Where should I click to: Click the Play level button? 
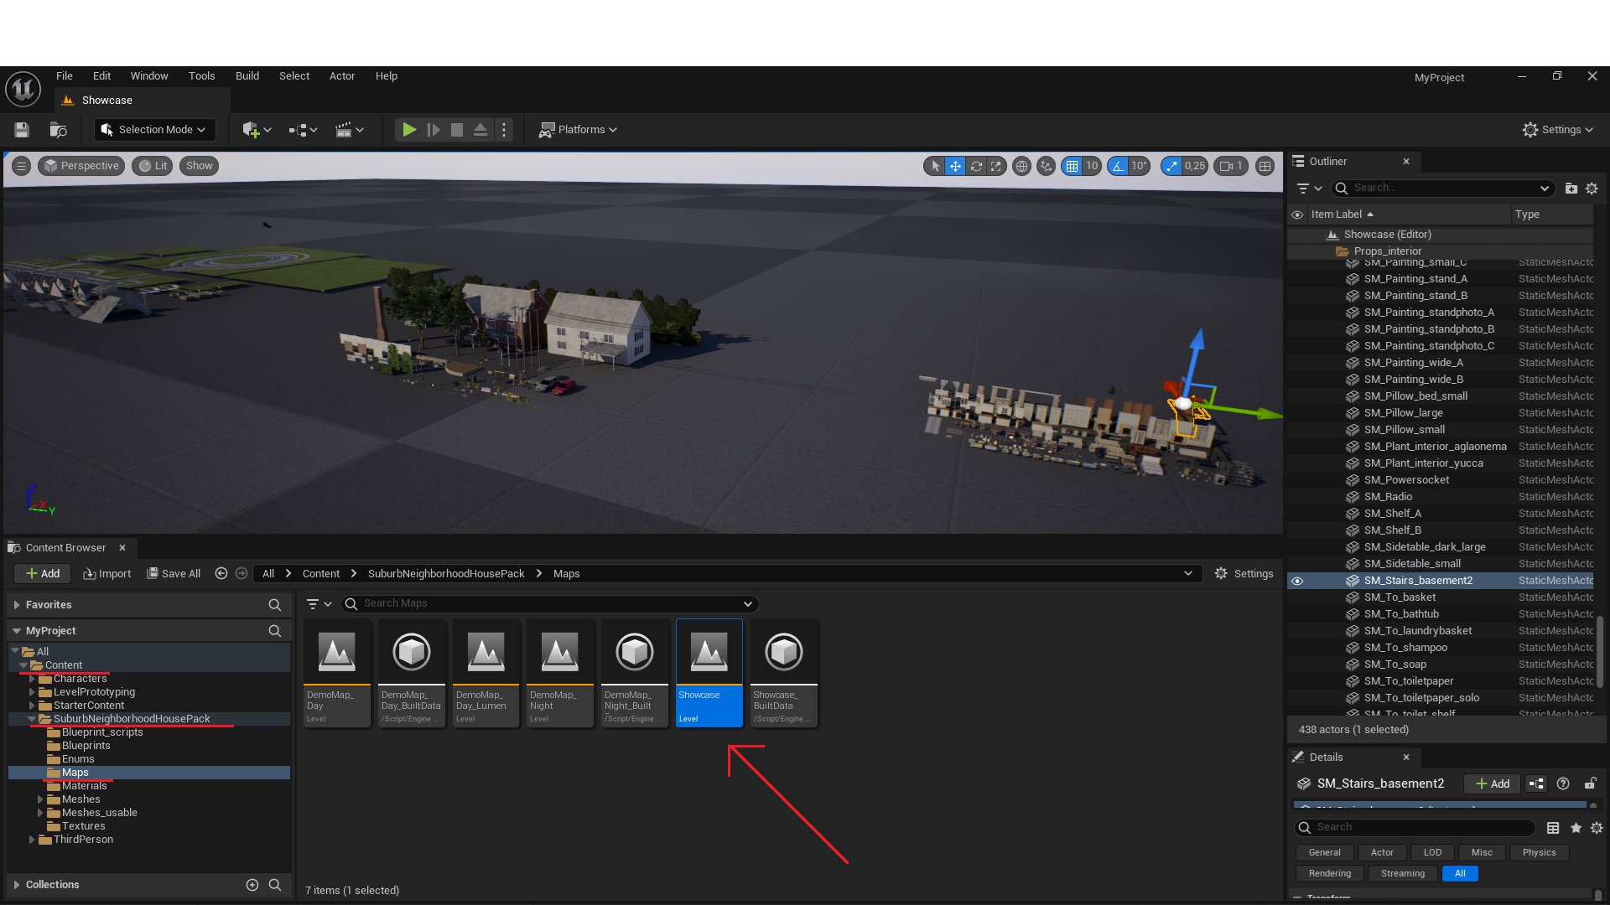(x=408, y=130)
